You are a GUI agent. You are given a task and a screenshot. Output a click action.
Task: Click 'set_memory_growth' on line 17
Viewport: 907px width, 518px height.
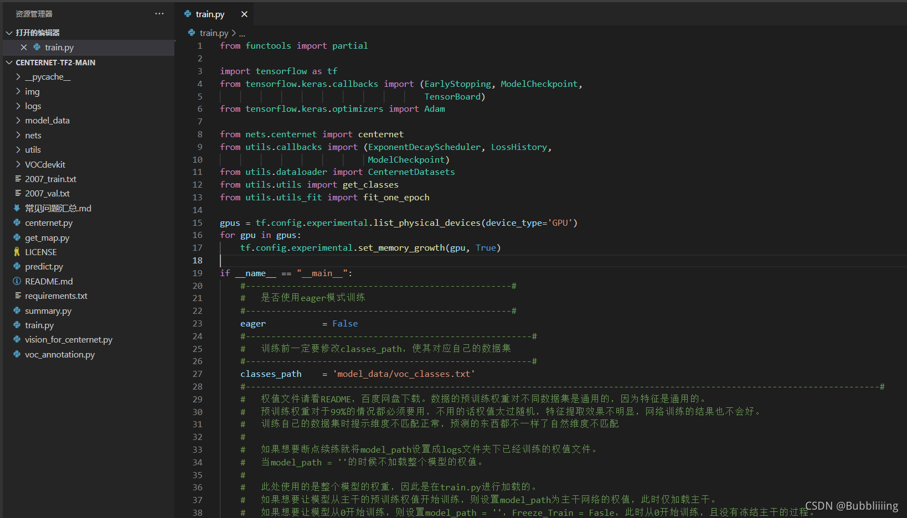401,248
